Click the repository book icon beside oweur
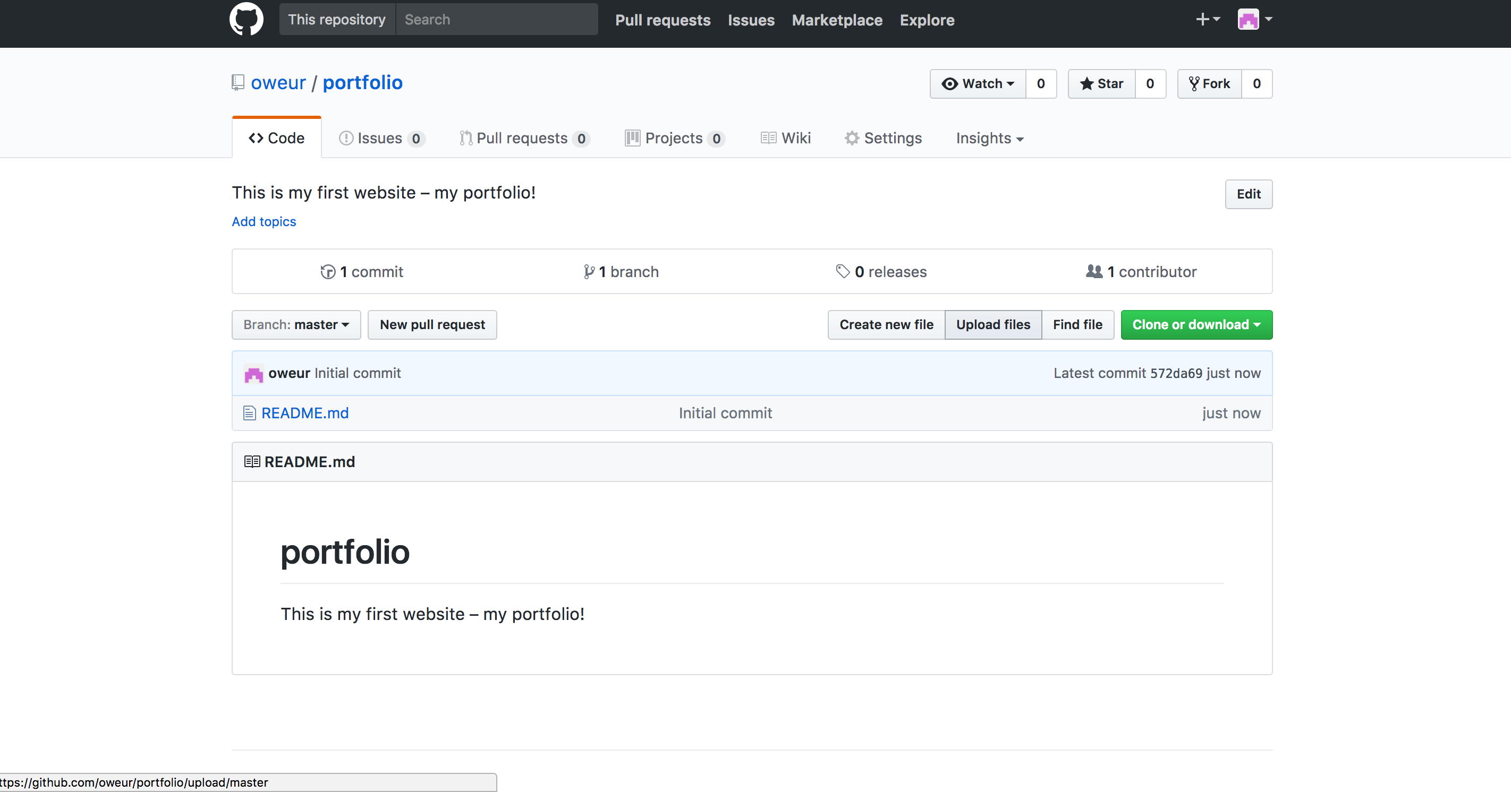Viewport: 1511px width, 792px height. click(237, 83)
